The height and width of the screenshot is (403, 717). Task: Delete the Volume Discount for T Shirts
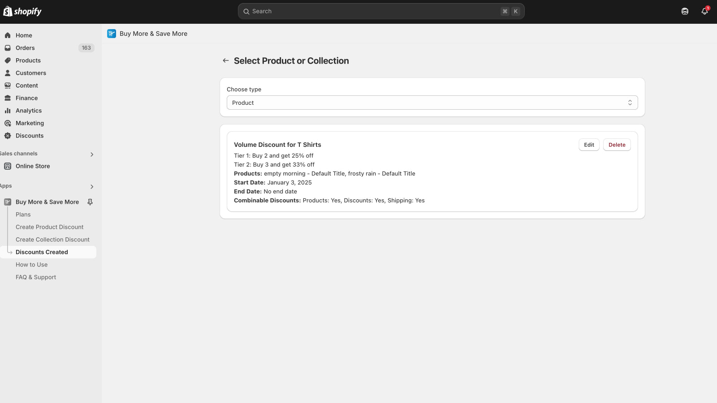pyautogui.click(x=617, y=145)
